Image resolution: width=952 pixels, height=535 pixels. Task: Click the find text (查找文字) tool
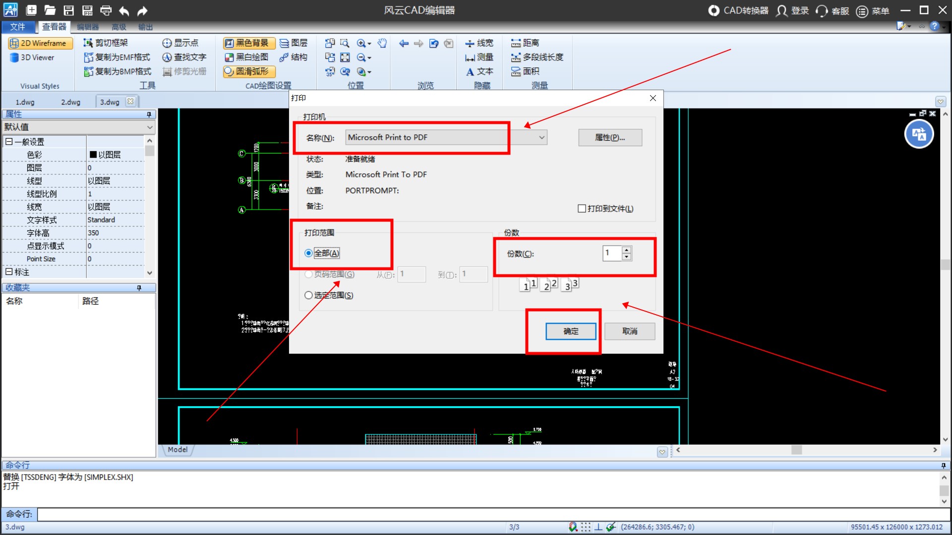click(x=184, y=57)
